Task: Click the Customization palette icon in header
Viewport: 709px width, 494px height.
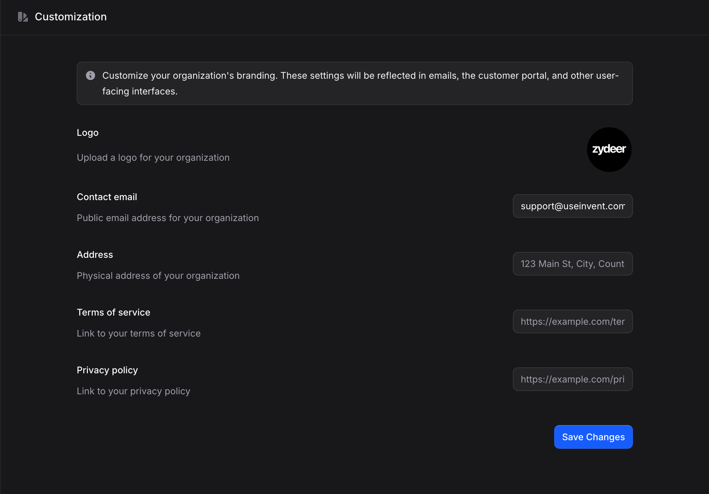Action: point(23,17)
